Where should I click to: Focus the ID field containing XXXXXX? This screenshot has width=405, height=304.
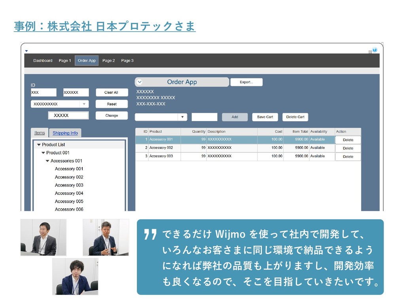76,92
